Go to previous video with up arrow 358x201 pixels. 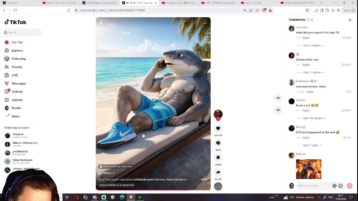point(278,98)
